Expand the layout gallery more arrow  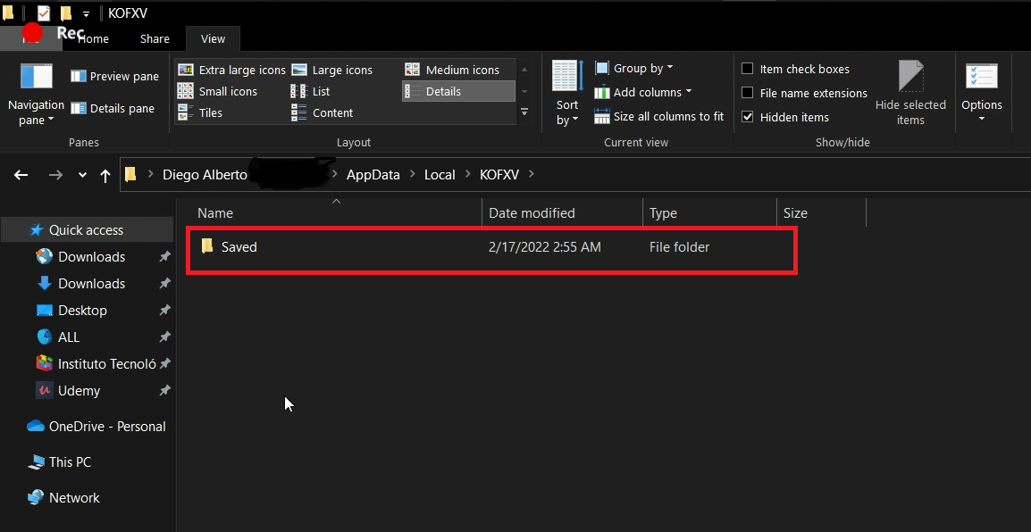coord(524,112)
